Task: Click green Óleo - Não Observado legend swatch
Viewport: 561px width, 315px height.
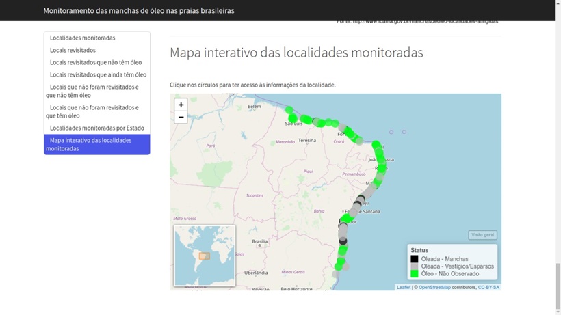Action: coord(415,274)
